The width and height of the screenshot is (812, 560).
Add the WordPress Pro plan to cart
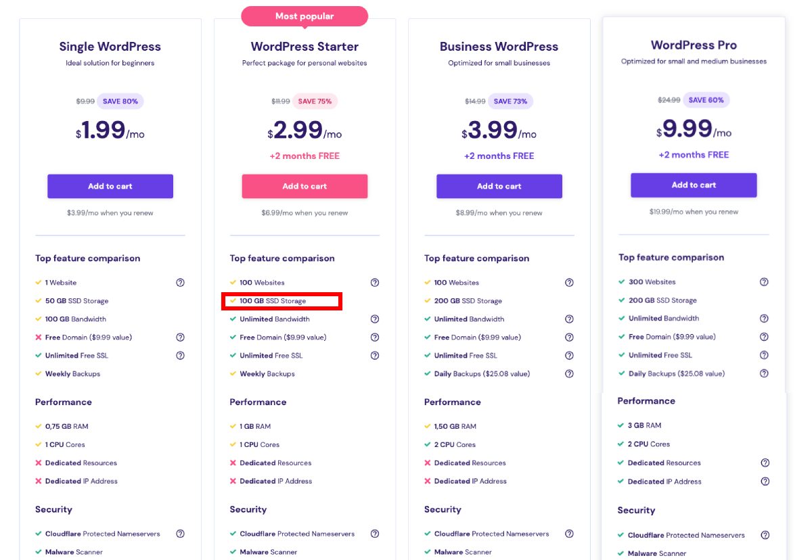click(693, 185)
